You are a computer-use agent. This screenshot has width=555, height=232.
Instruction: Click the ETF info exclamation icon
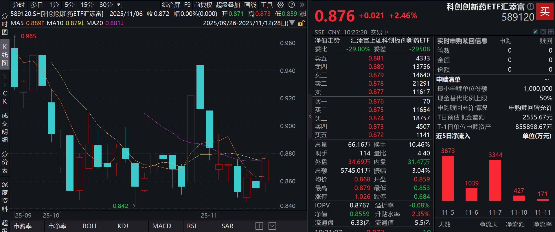pyautogui.click(x=530, y=6)
